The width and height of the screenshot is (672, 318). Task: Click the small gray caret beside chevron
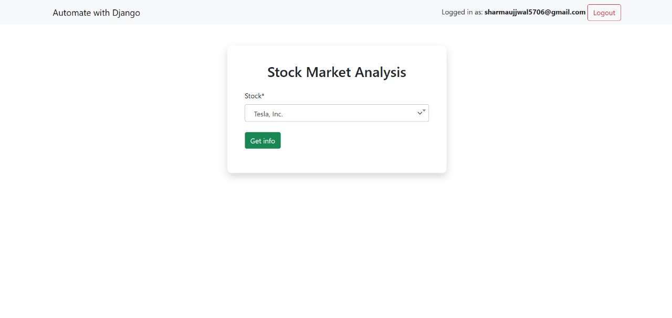tap(424, 110)
